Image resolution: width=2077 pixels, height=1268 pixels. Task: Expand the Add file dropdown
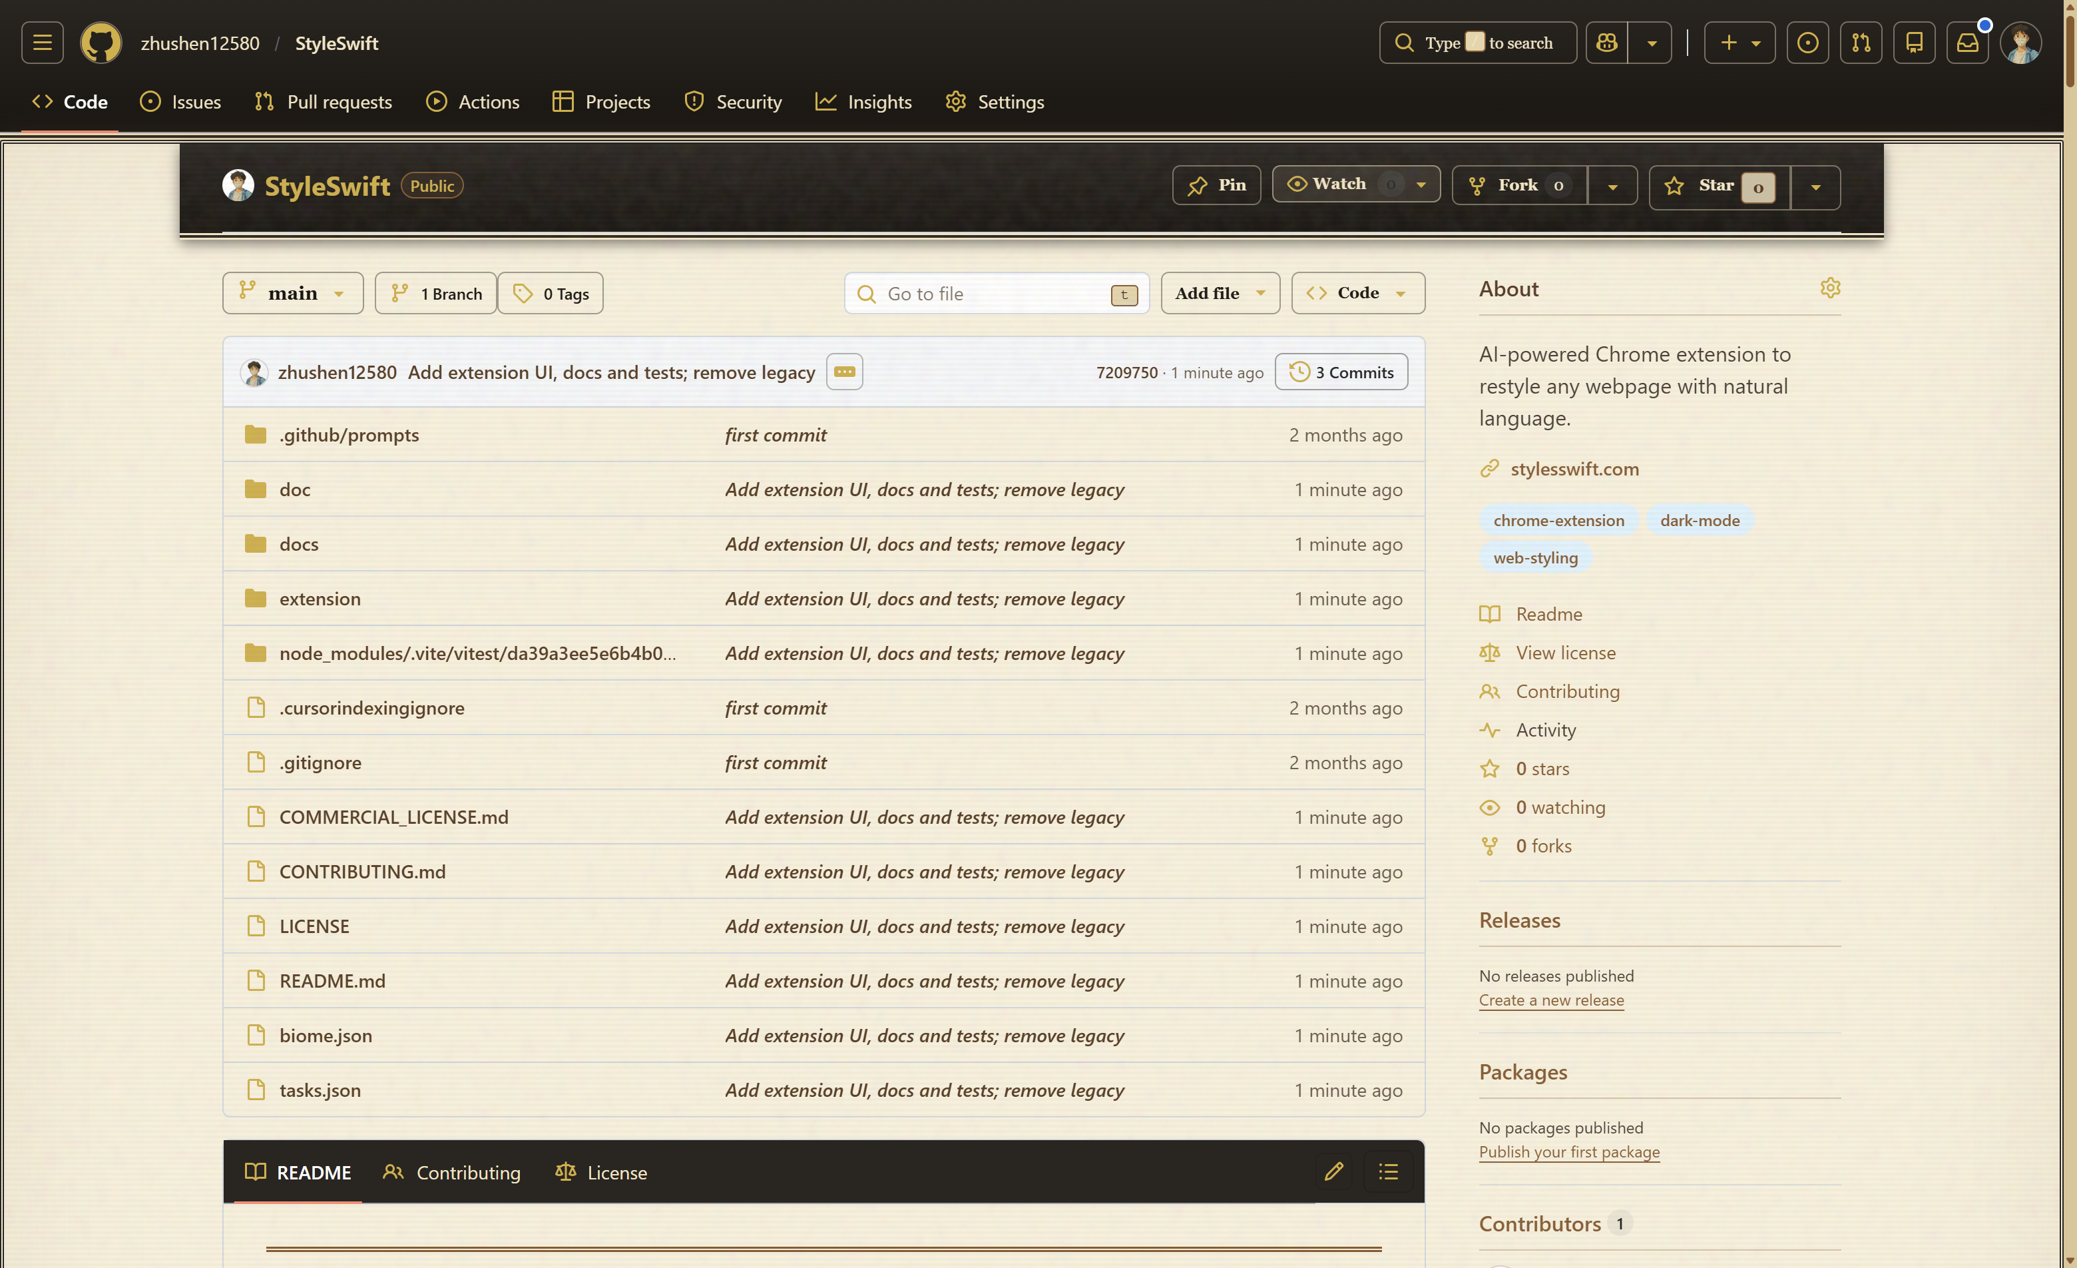(x=1220, y=294)
